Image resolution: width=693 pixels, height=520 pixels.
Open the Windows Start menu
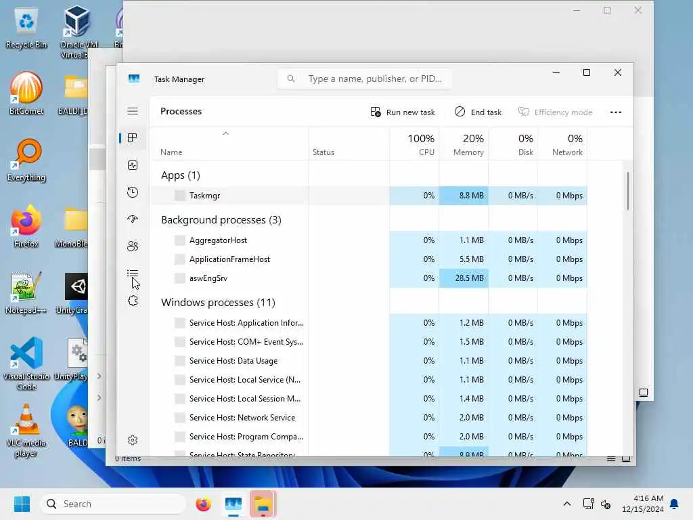coord(22,504)
